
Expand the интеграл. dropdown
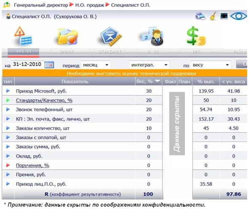click(149, 65)
